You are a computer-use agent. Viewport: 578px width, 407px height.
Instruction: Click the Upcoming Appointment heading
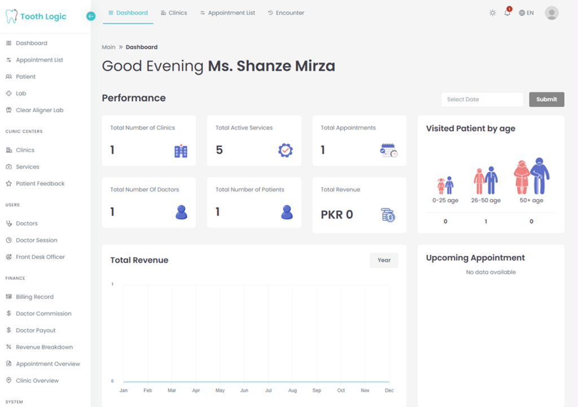coord(475,258)
